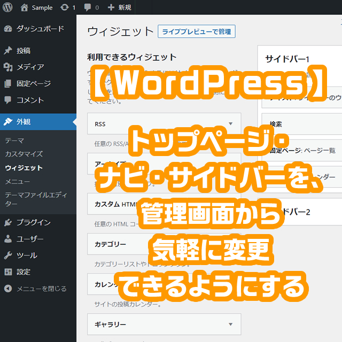
Task: Open テーマファイルエディター submenu
Action: click(x=36, y=199)
